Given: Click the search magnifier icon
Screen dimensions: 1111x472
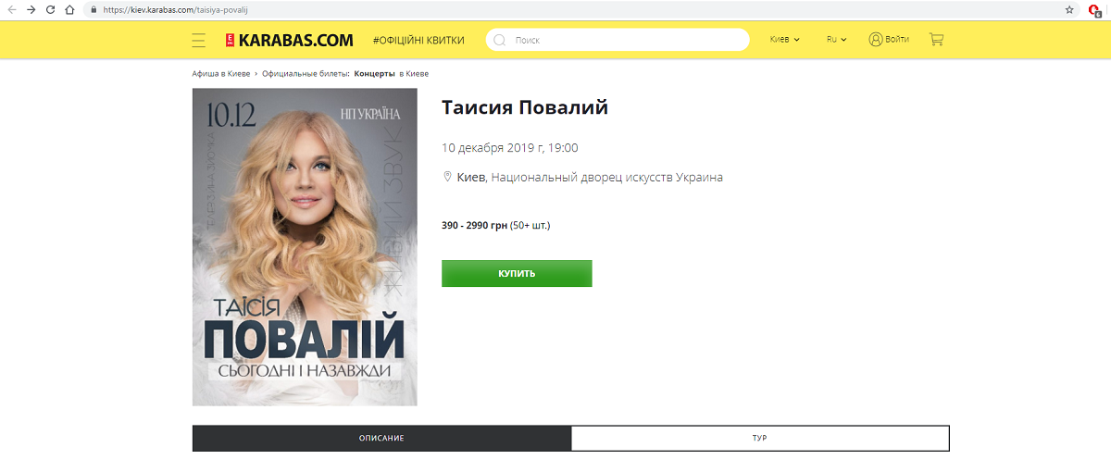Looking at the screenshot, I should 501,40.
